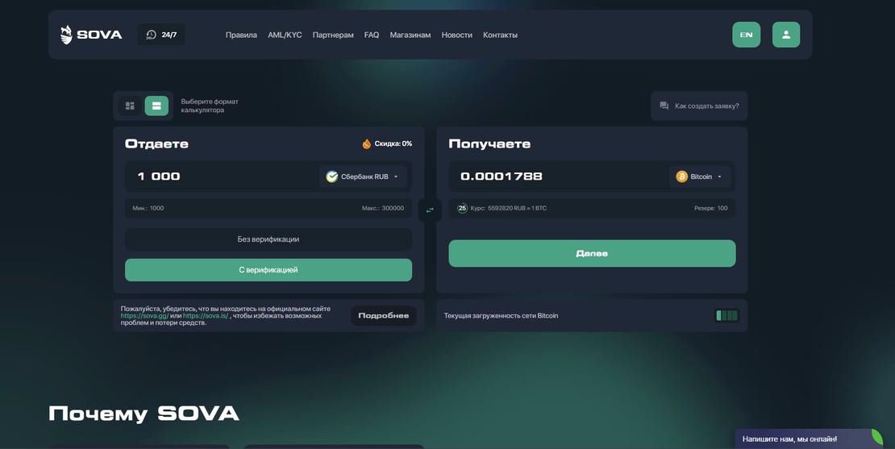This screenshot has height=449, width=895.
Task: Swap currencies with the exchange arrows icon
Action: 430,210
